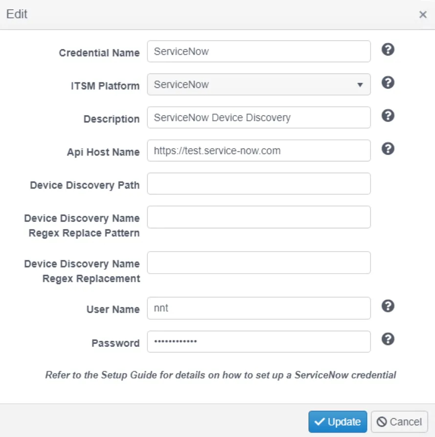Select the Regex Replacement input
Viewport: 435px width, 437px height.
(x=259, y=263)
